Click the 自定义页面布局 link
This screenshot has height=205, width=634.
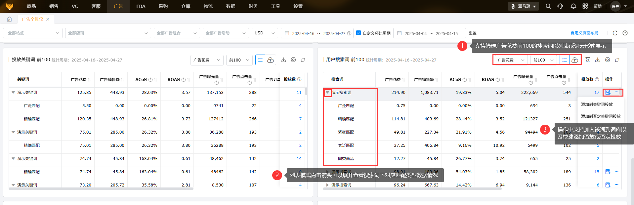pos(584,33)
